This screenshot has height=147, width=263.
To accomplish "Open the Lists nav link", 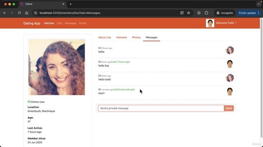I will [x=59, y=23].
